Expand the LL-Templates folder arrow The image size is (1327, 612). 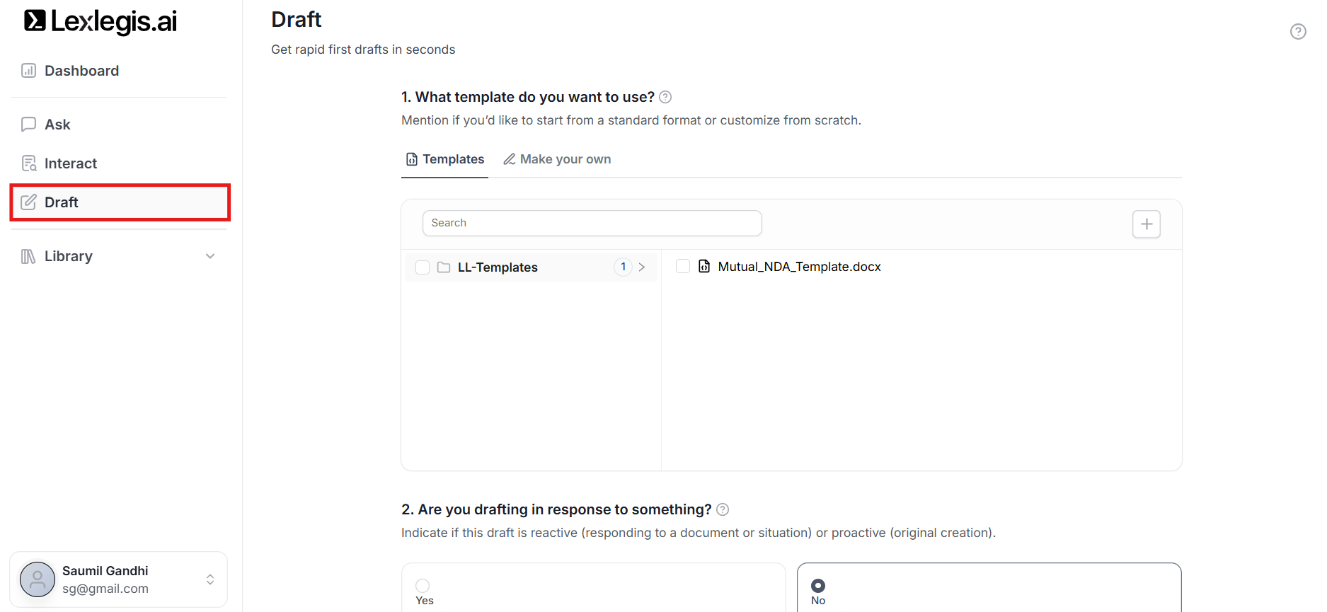pyautogui.click(x=642, y=267)
